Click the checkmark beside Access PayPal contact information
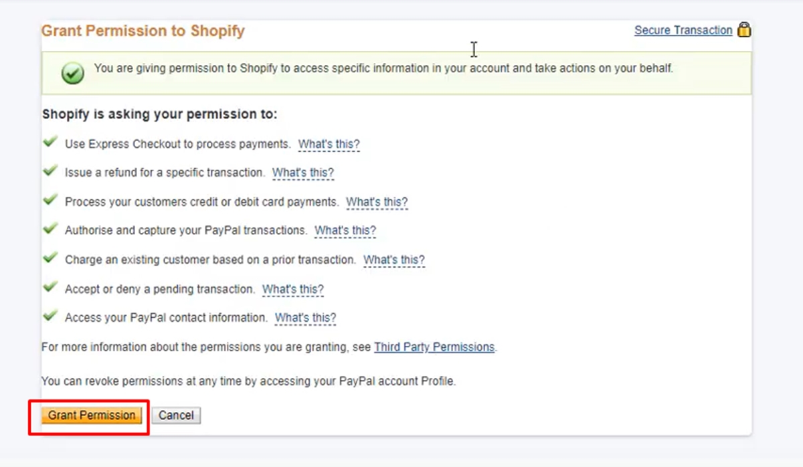This screenshot has height=467, width=803. pyautogui.click(x=50, y=316)
